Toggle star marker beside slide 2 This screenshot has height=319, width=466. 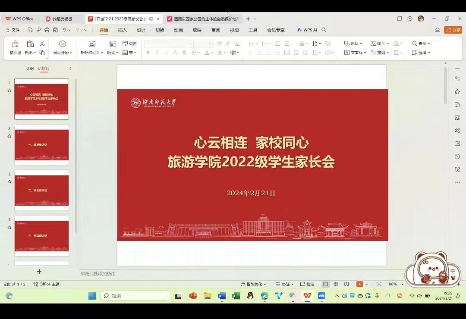(9, 136)
